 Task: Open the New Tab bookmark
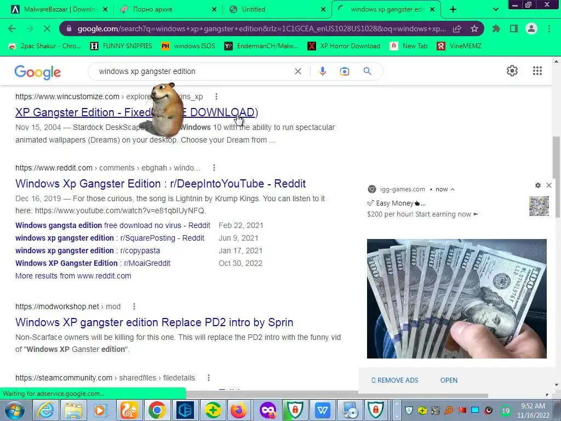click(409, 46)
